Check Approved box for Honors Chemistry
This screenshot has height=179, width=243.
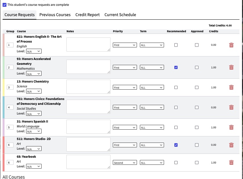click(x=197, y=87)
